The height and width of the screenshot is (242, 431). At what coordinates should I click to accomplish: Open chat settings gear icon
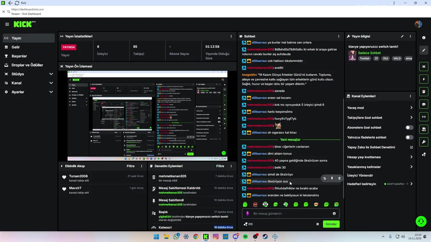coord(318,224)
